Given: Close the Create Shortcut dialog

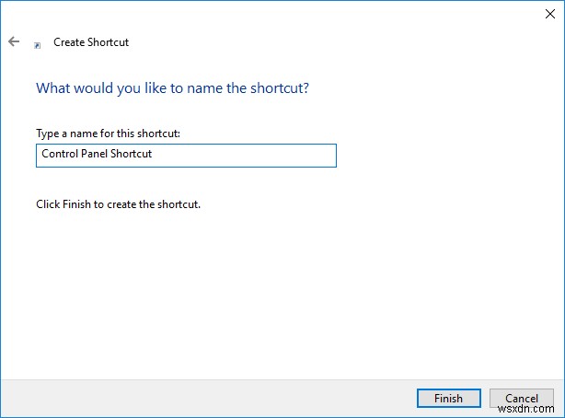Looking at the screenshot, I should (x=550, y=14).
